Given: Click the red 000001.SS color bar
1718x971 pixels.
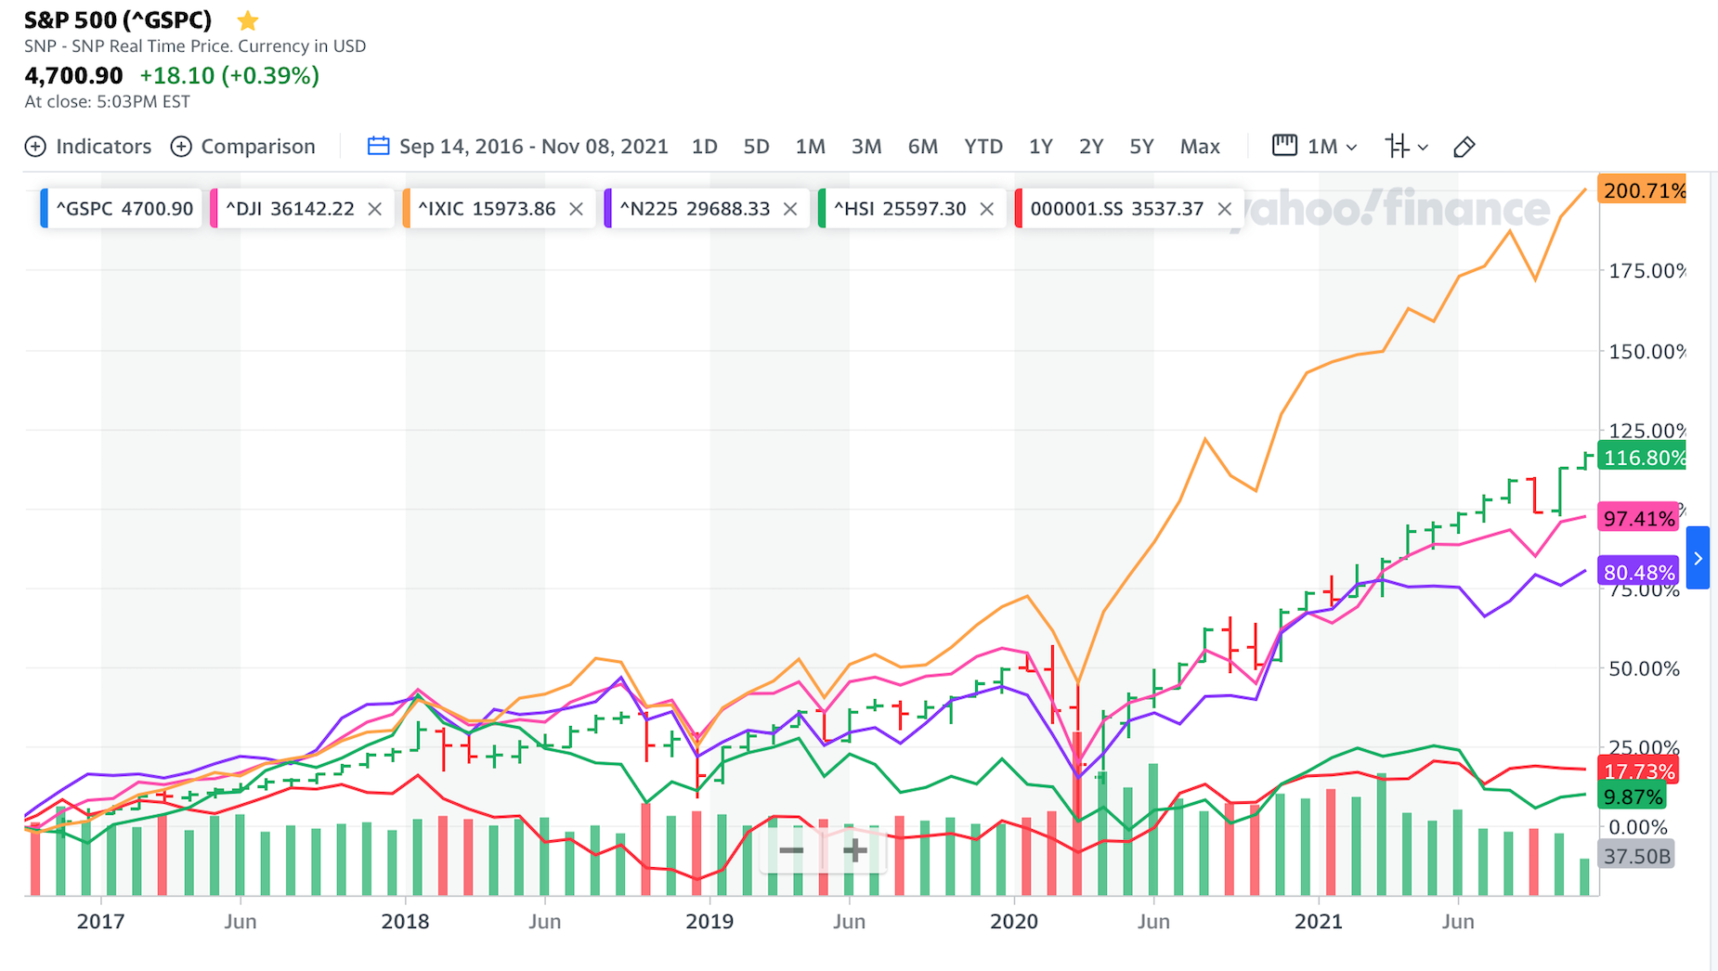Looking at the screenshot, I should pos(1019,209).
